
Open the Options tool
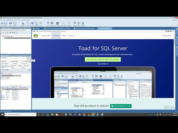tap(83, 24)
